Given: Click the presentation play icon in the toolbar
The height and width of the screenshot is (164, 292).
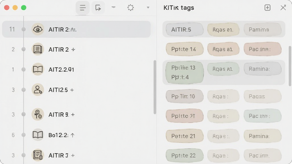Looking at the screenshot, I should point(98,8).
